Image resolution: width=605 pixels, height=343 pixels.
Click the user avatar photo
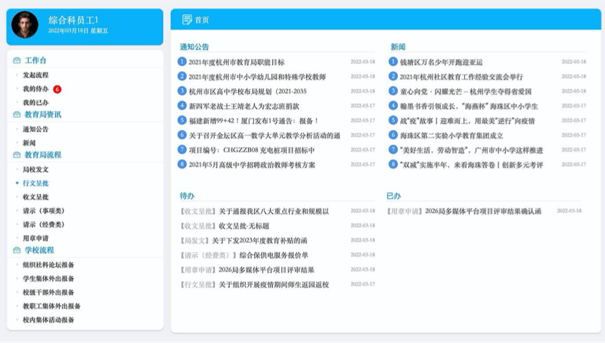pyautogui.click(x=25, y=25)
